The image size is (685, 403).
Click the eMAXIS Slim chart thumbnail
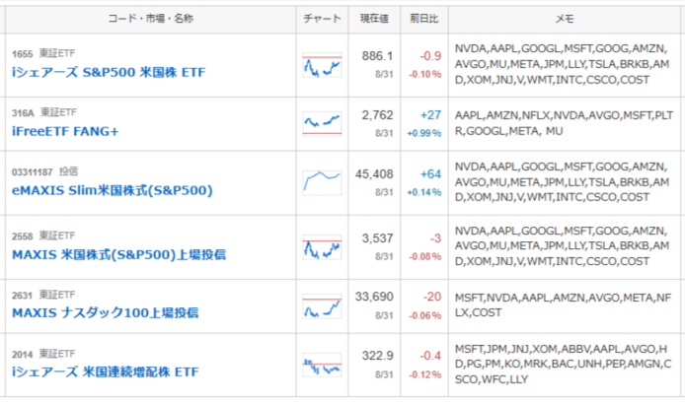click(x=322, y=183)
